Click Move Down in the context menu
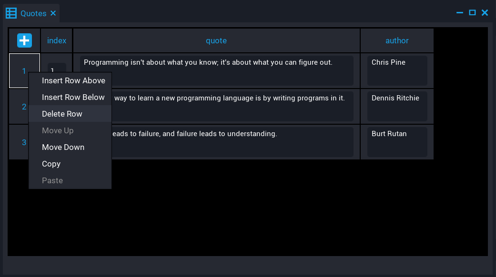The width and height of the screenshot is (496, 277). 63,147
